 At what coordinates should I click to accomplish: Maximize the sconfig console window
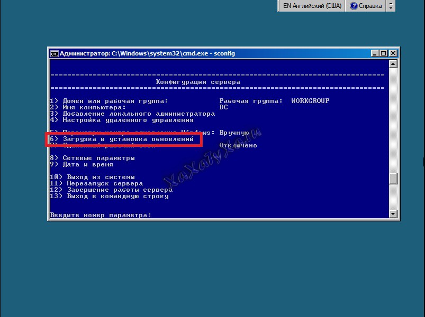click(x=384, y=53)
